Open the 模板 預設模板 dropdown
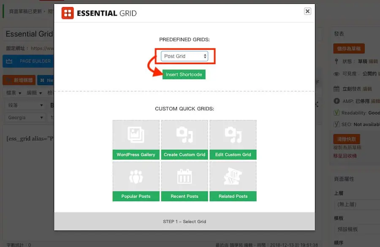This screenshot has width=380, height=247. click(x=357, y=229)
